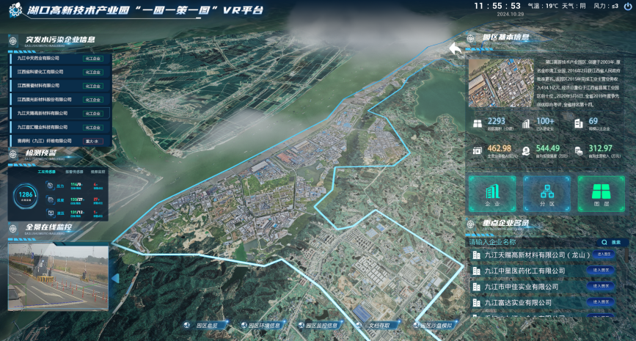636x341 pixels.
Task: Switch to the 视频监控 tab
Action: 98,172
